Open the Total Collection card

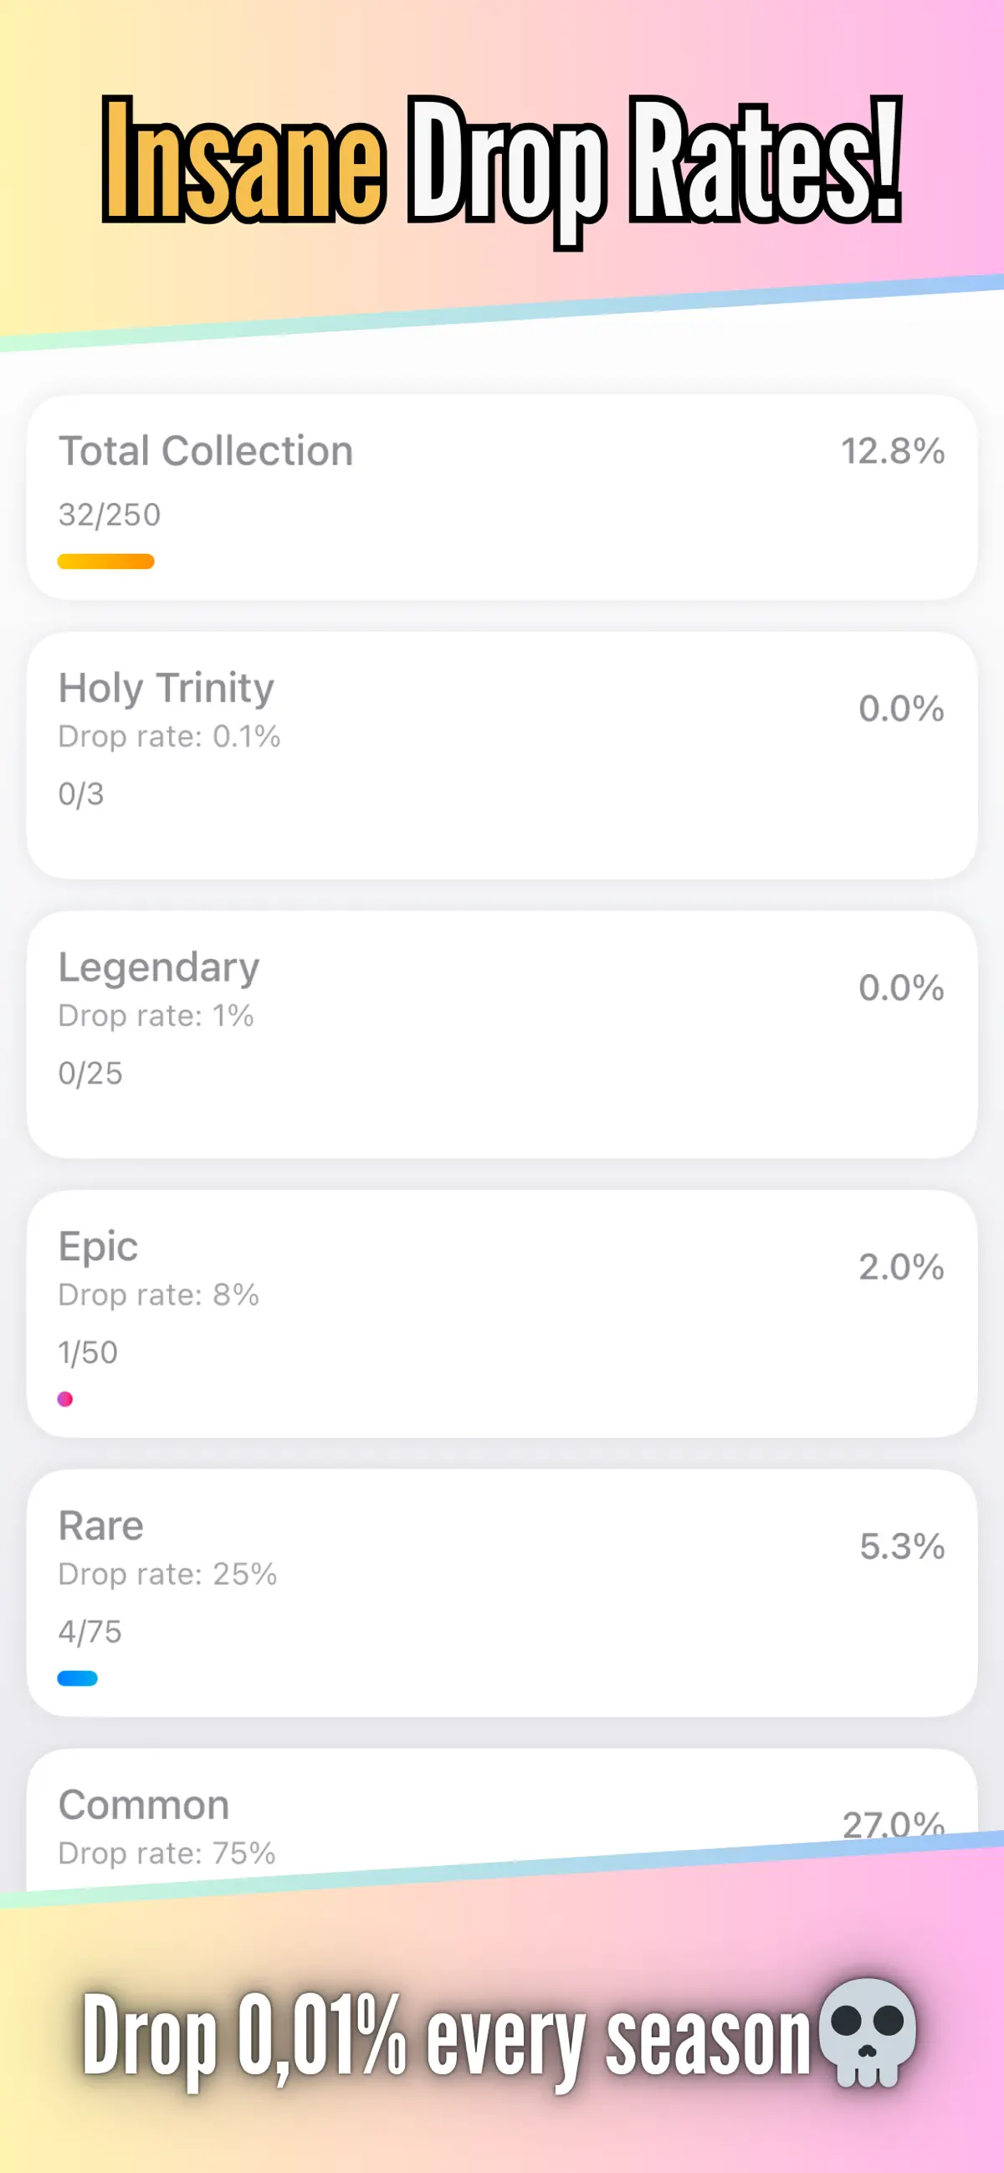502,498
